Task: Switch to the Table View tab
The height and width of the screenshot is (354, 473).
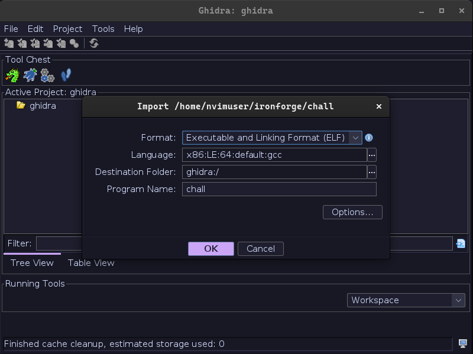Action: 91,263
